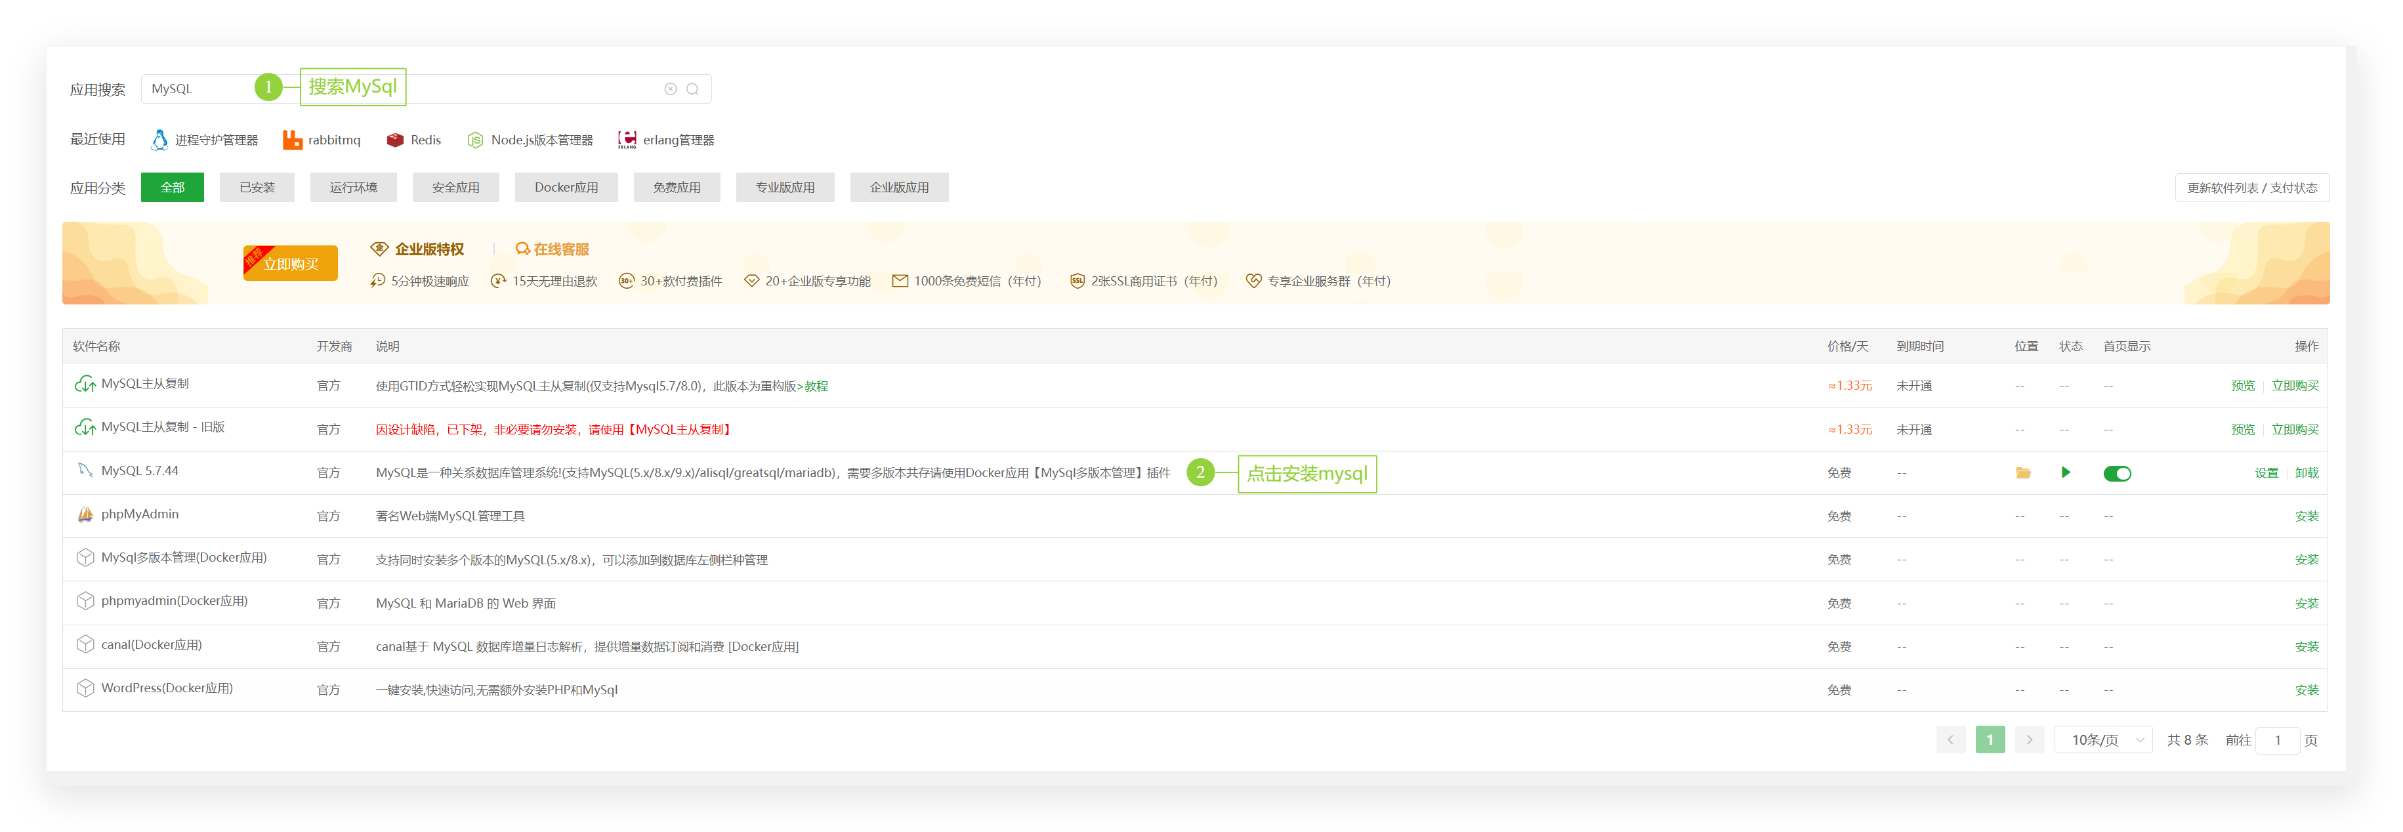This screenshot has height=832, width=2403.
Task: Clear the MySQL search field
Action: tap(670, 89)
